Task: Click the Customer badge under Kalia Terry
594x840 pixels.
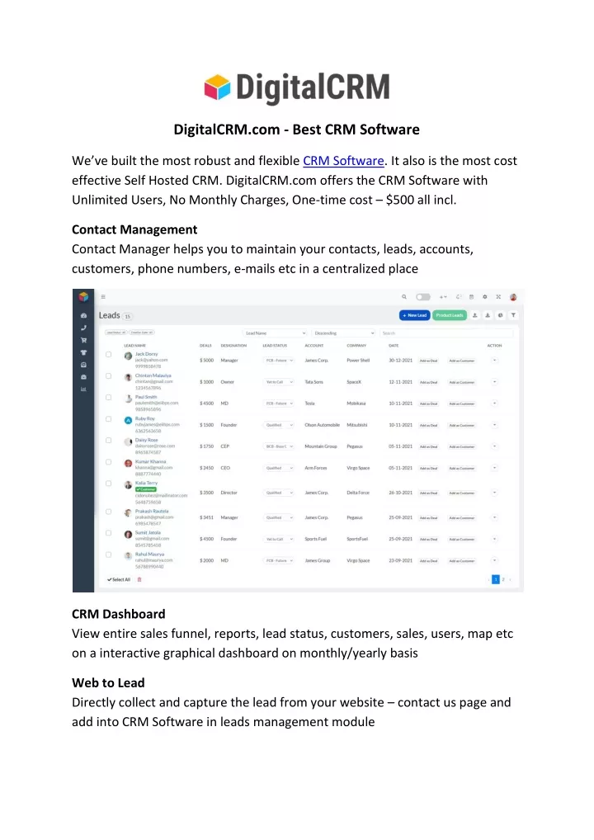Action: click(146, 489)
